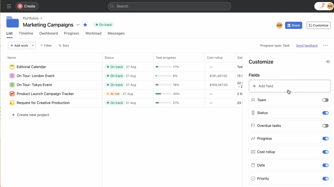Open the Workload tab
334x187 pixels.
[x=93, y=33]
